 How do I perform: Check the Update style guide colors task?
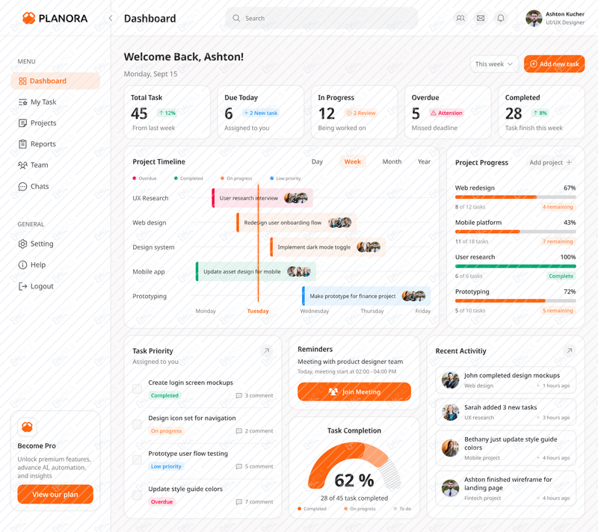coord(137,495)
